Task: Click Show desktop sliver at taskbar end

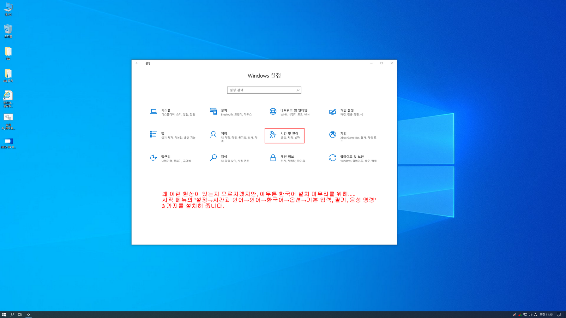Action: (565, 315)
